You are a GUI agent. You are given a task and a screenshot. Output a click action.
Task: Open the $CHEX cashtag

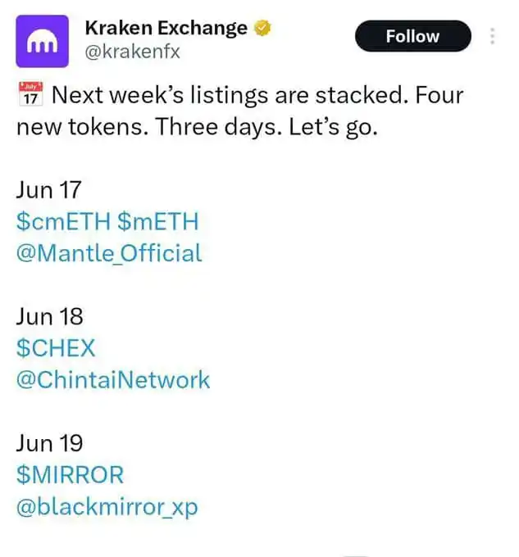[x=56, y=348]
